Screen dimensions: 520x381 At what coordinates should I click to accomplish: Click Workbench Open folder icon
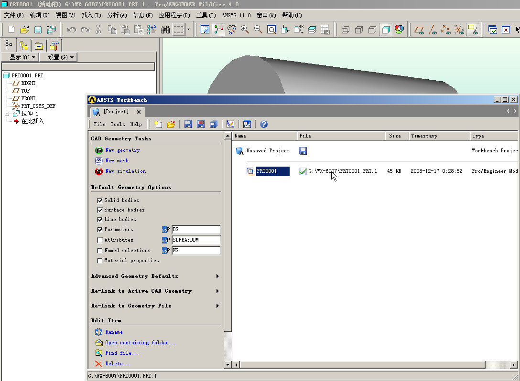pos(171,124)
